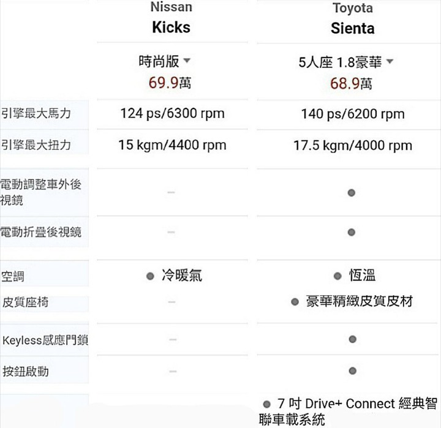
Task: Select the 空調 row label
Action: (x=13, y=276)
